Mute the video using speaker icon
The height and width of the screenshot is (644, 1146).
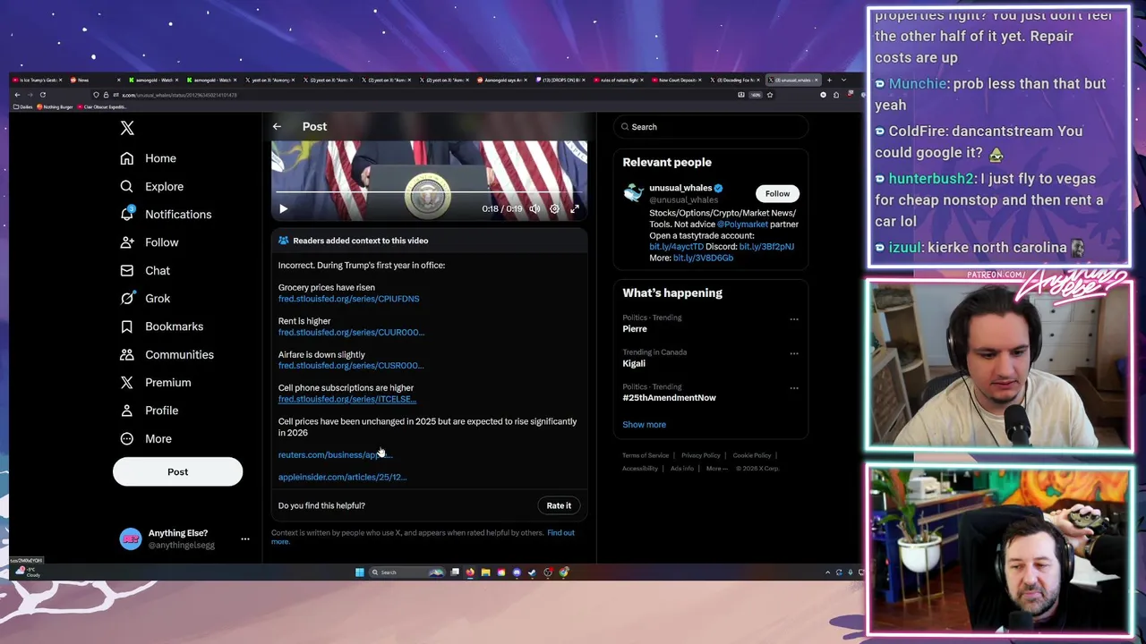[x=535, y=208]
